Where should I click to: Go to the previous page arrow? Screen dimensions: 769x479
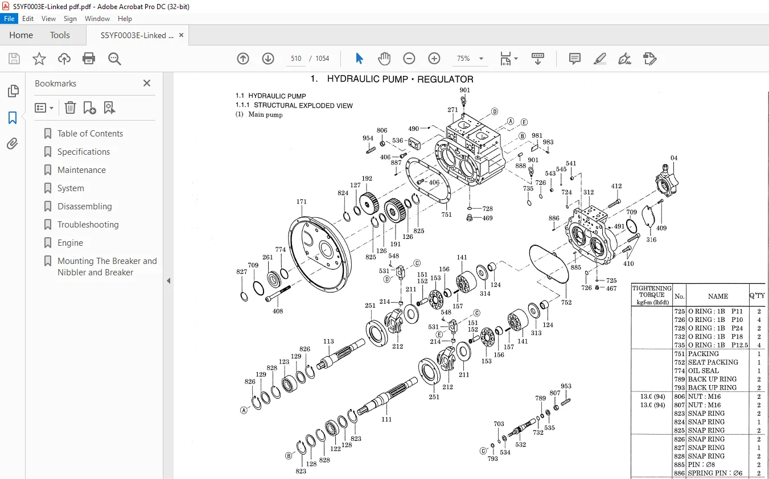point(243,59)
